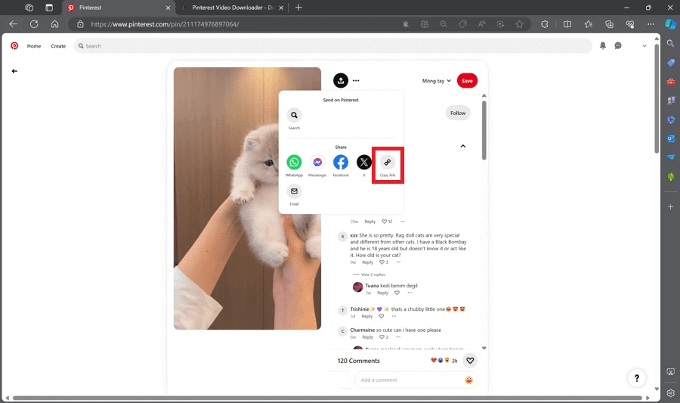Open browser split screen icon
The width and height of the screenshot is (680, 403).
tap(567, 24)
